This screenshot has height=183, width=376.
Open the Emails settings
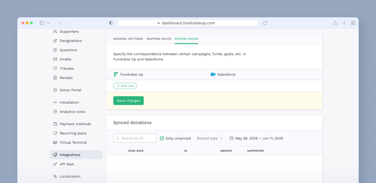(65, 59)
